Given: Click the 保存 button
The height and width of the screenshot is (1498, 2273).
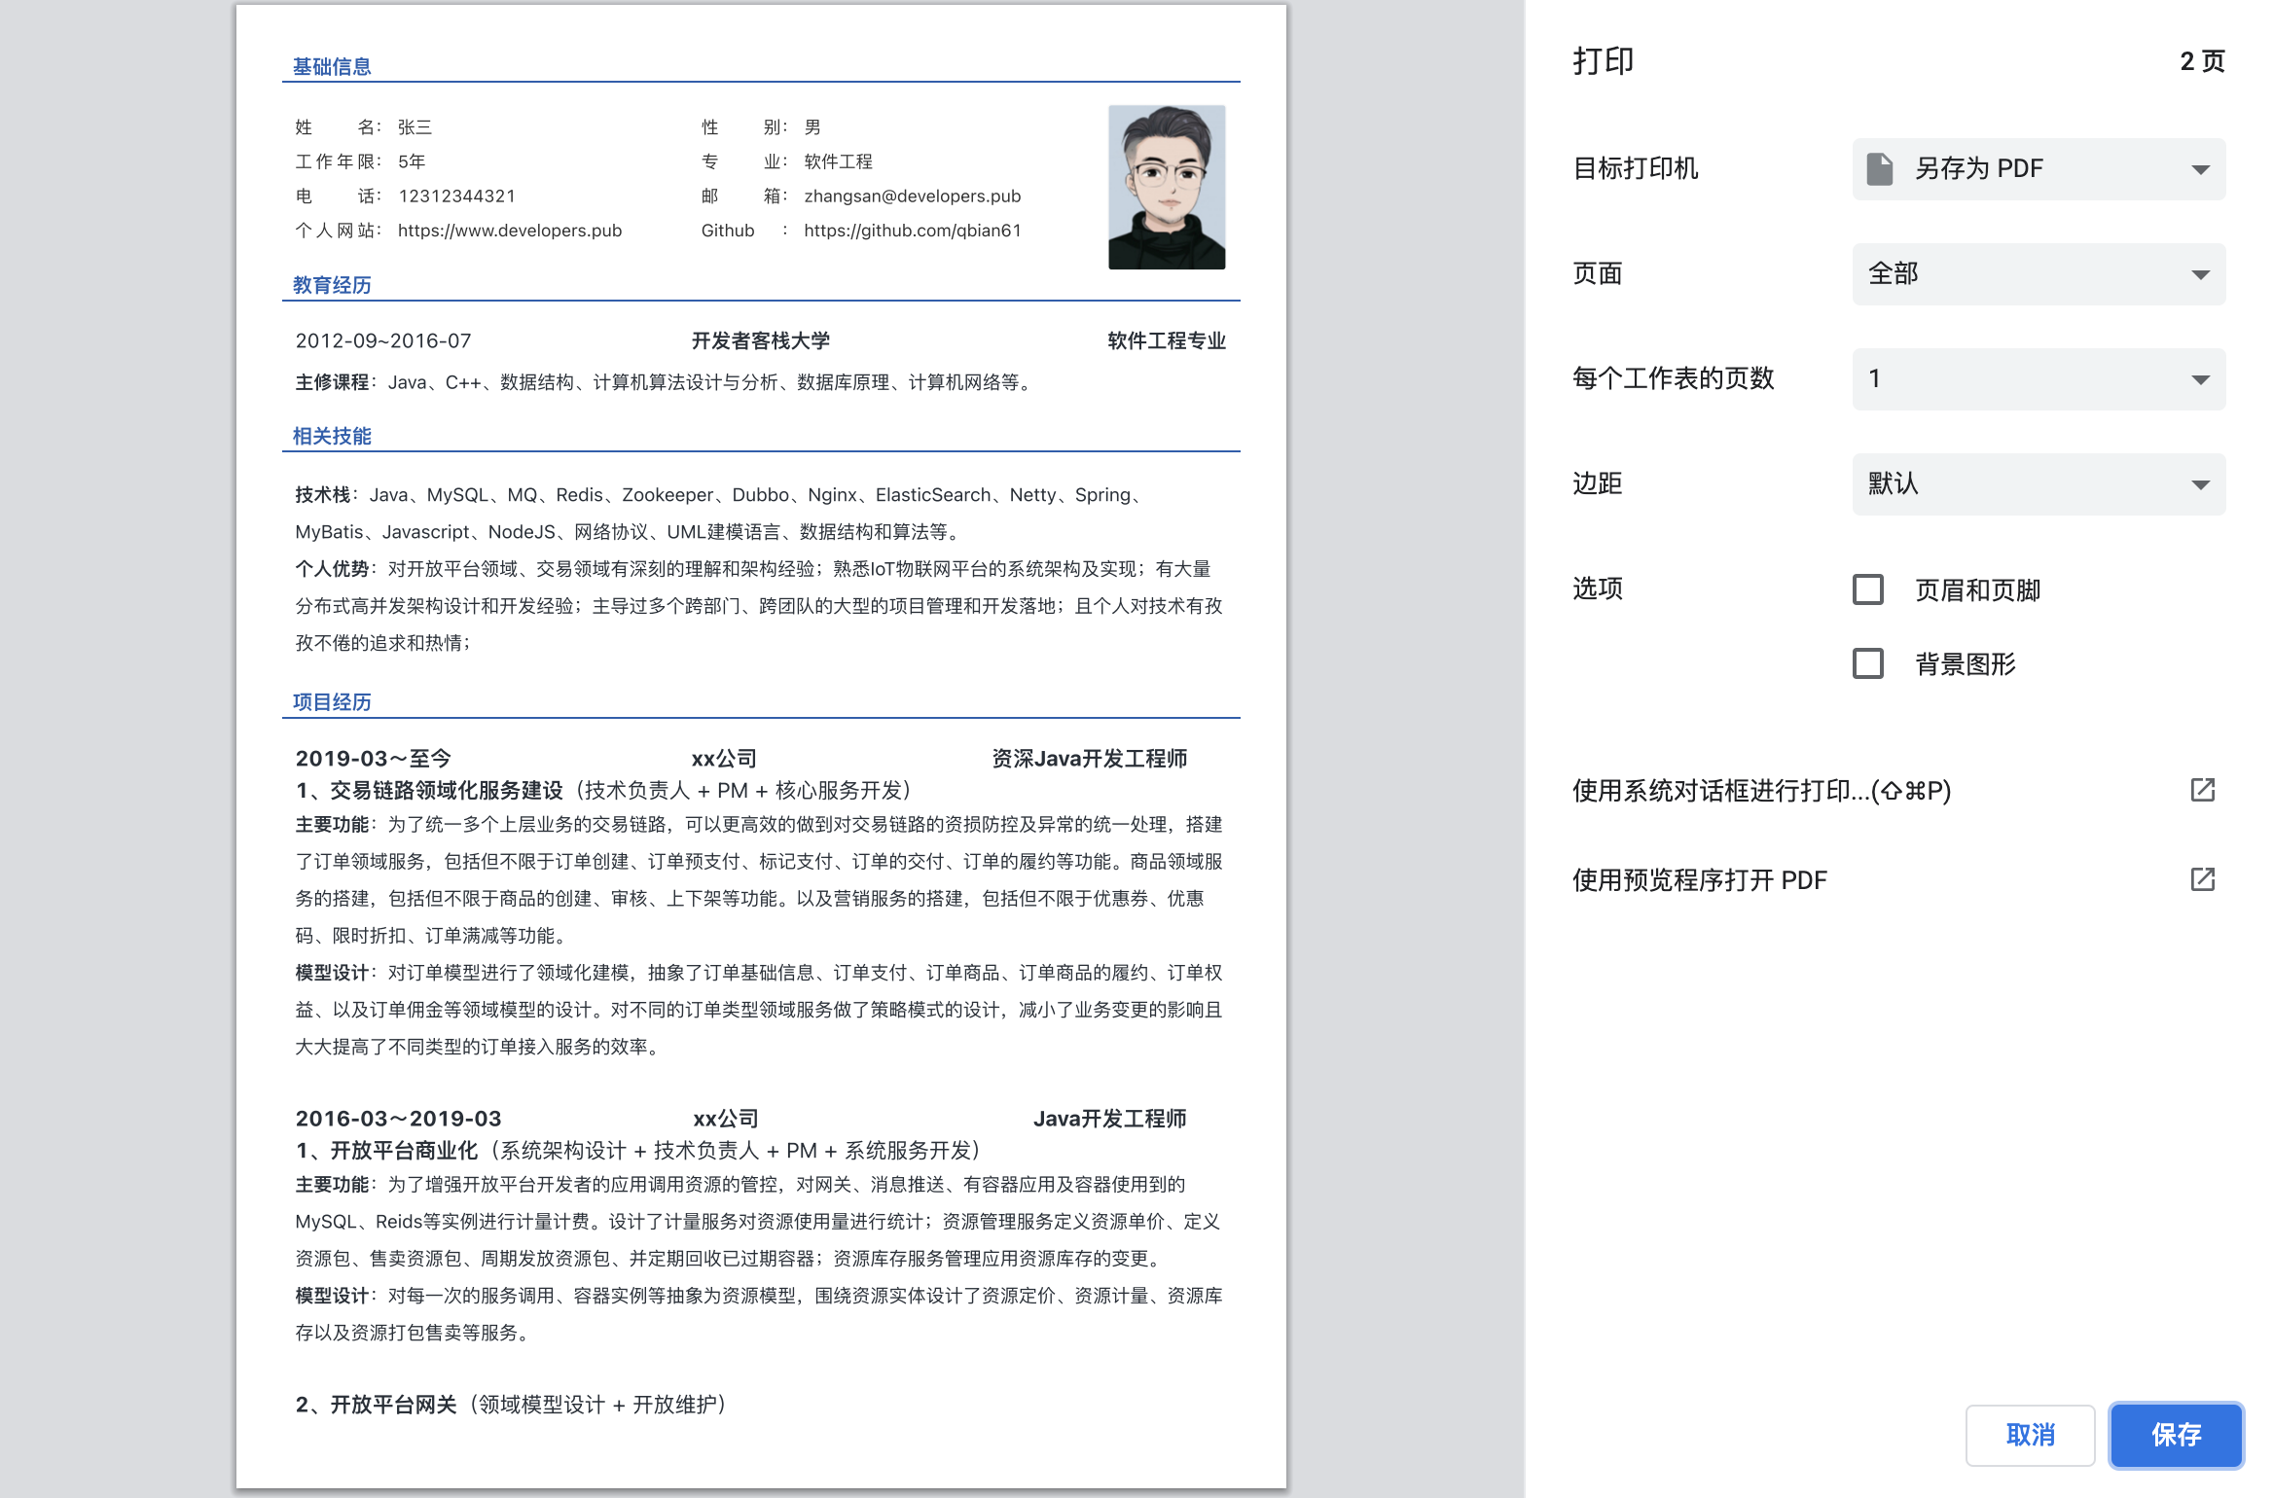Looking at the screenshot, I should (x=2176, y=1435).
